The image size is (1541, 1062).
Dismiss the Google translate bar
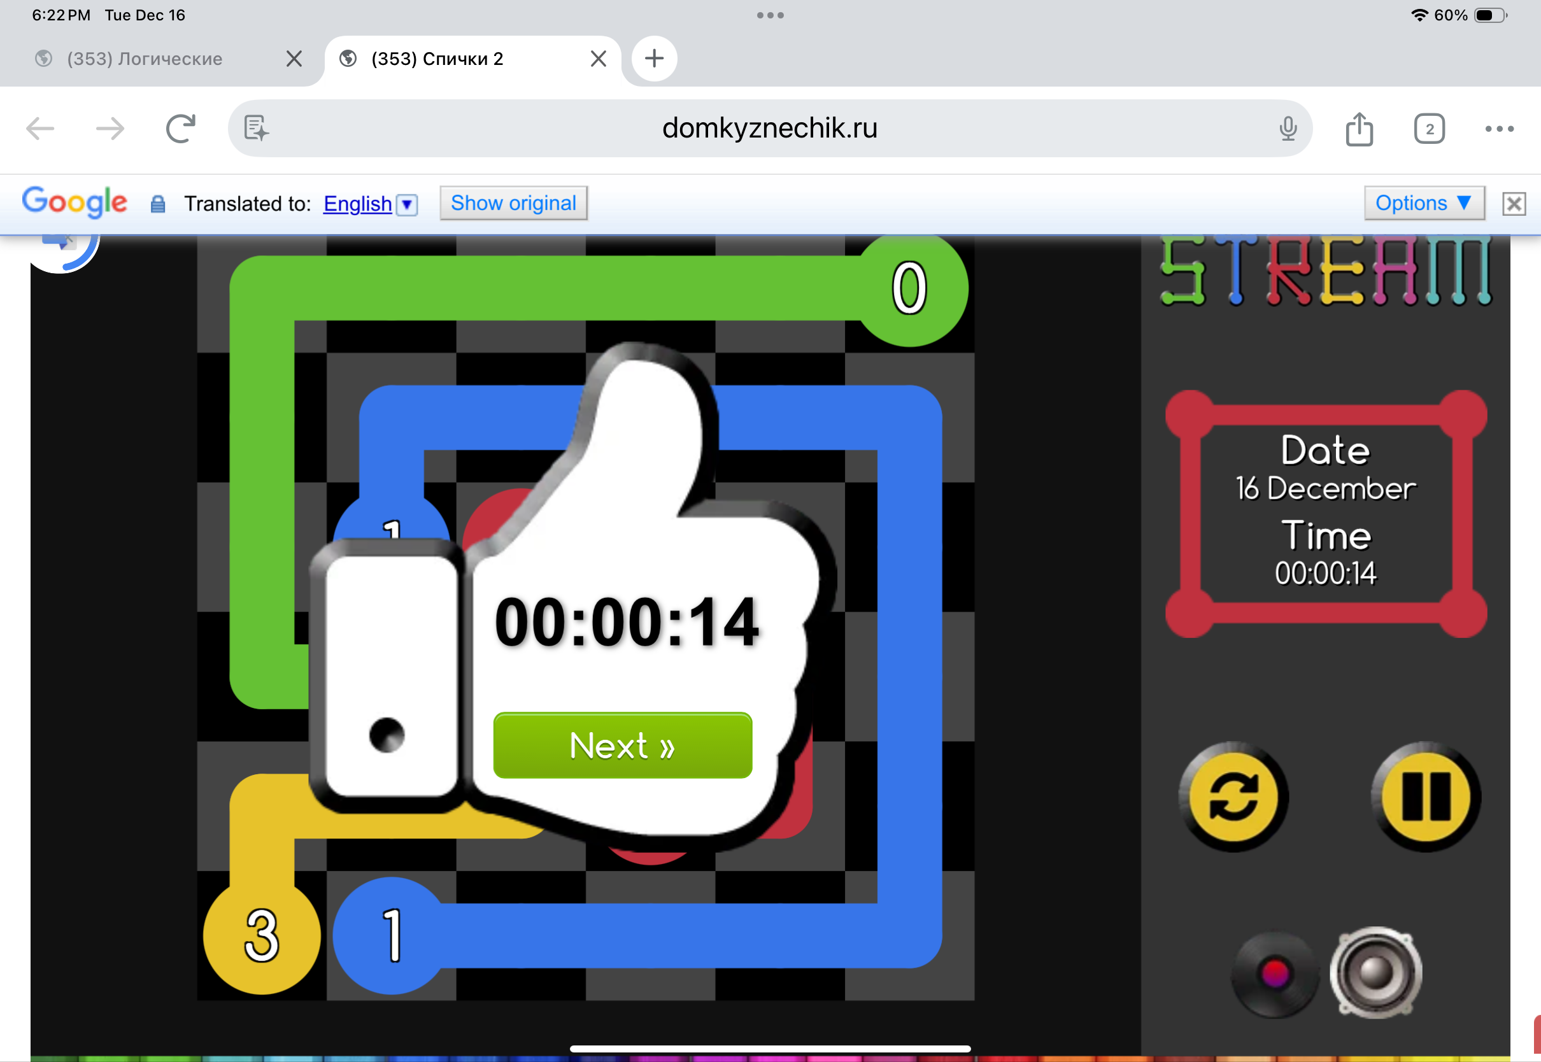[1514, 204]
